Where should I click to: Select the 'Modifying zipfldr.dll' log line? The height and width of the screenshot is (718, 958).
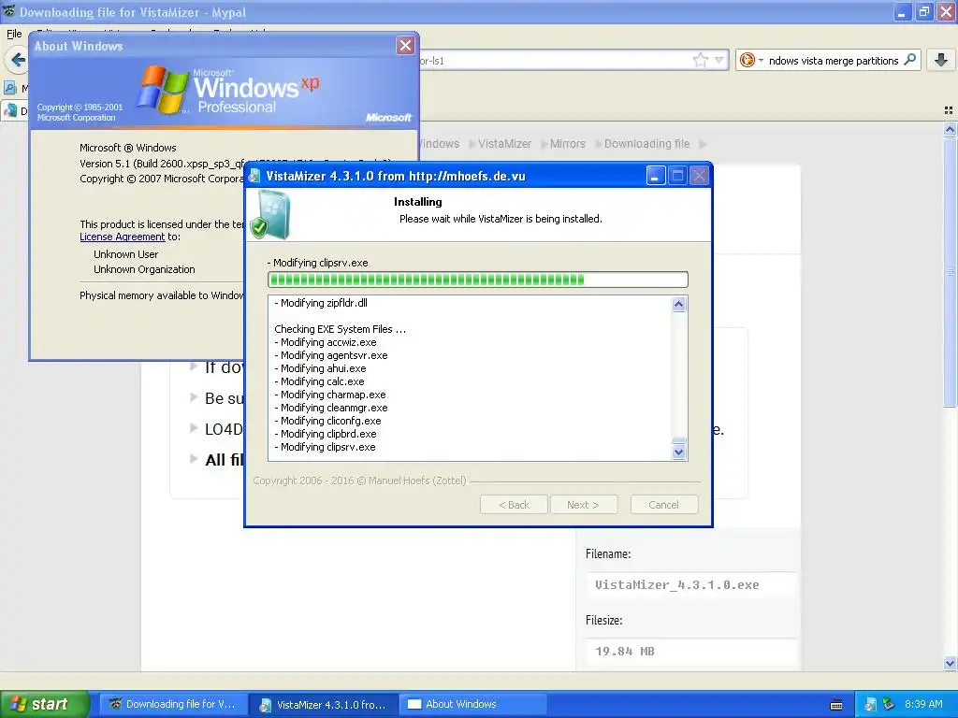321,303
